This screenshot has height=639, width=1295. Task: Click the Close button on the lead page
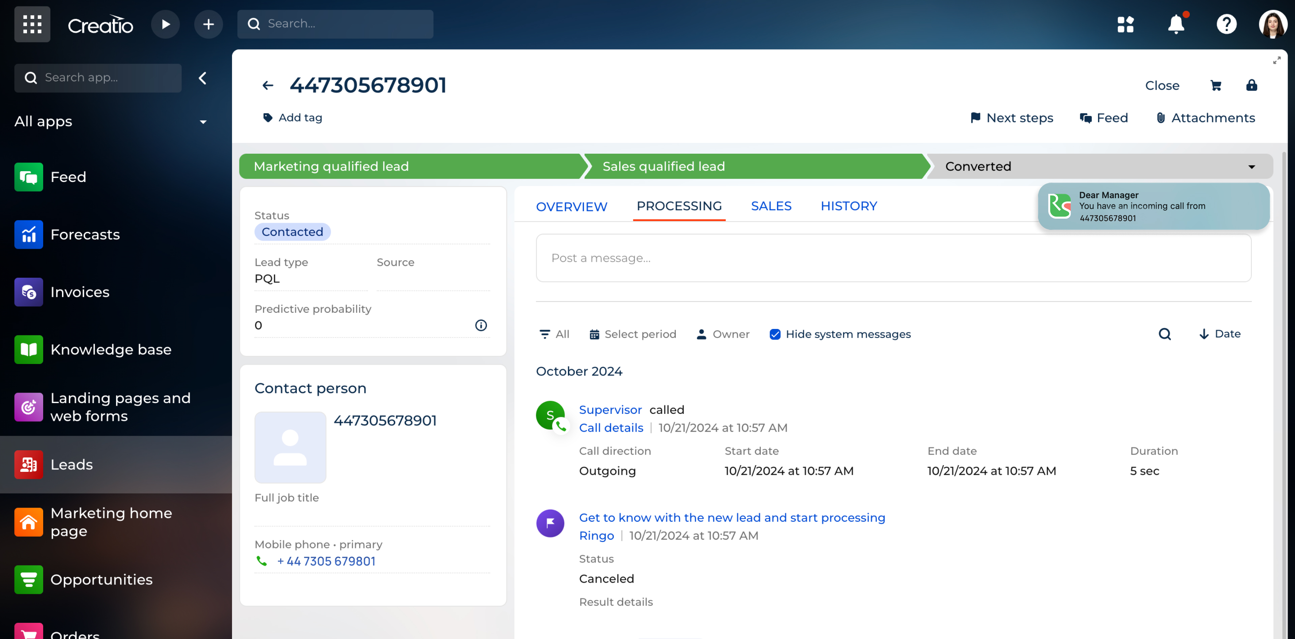click(x=1162, y=85)
